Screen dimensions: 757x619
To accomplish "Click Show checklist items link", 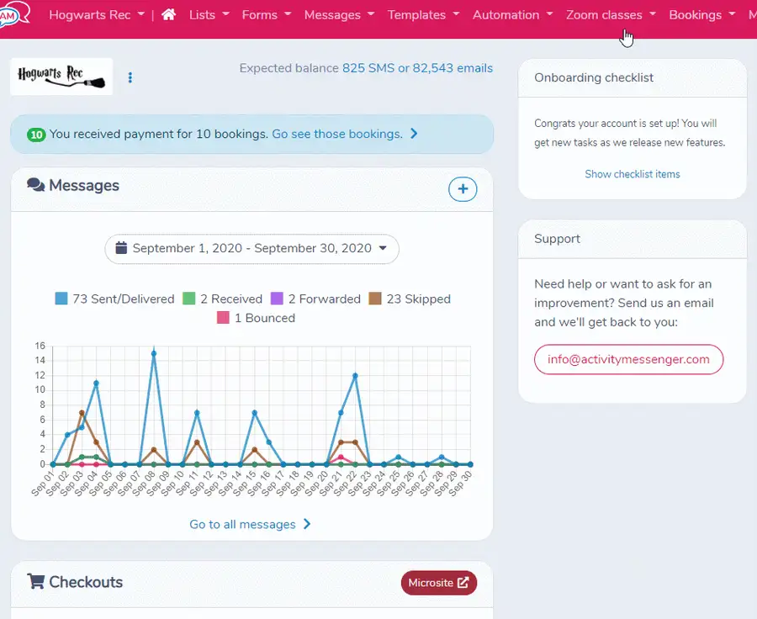I will pos(632,174).
